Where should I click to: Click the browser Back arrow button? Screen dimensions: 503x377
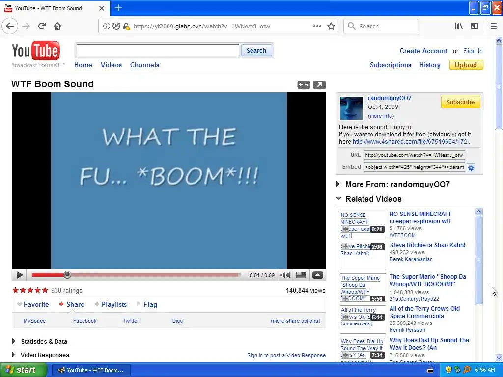click(x=10, y=26)
